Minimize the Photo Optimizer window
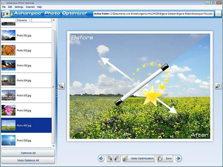 [207, 3]
